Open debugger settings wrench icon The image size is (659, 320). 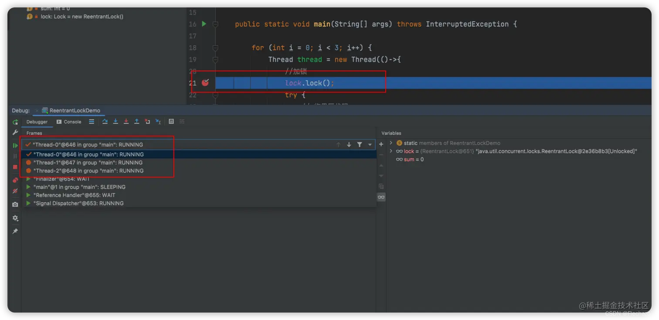pos(15,132)
